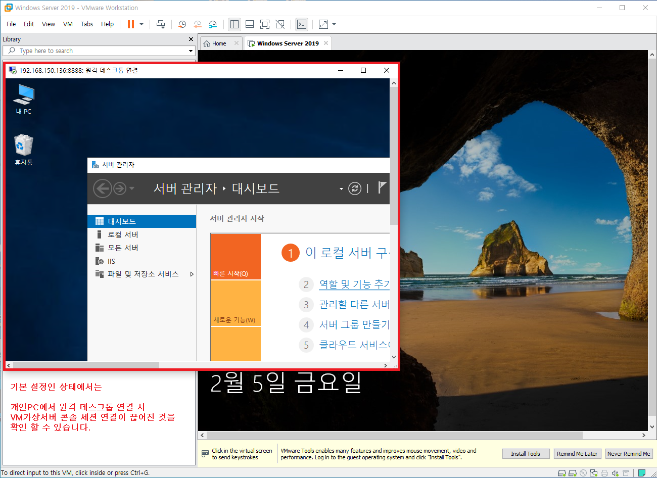This screenshot has width=657, height=478.
Task: Click the notifications flag in Server Manager
Action: pos(382,188)
